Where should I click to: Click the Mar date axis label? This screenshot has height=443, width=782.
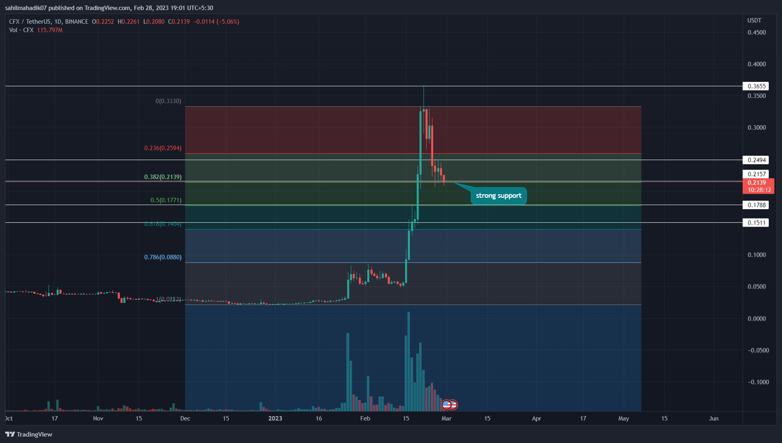tap(446, 419)
